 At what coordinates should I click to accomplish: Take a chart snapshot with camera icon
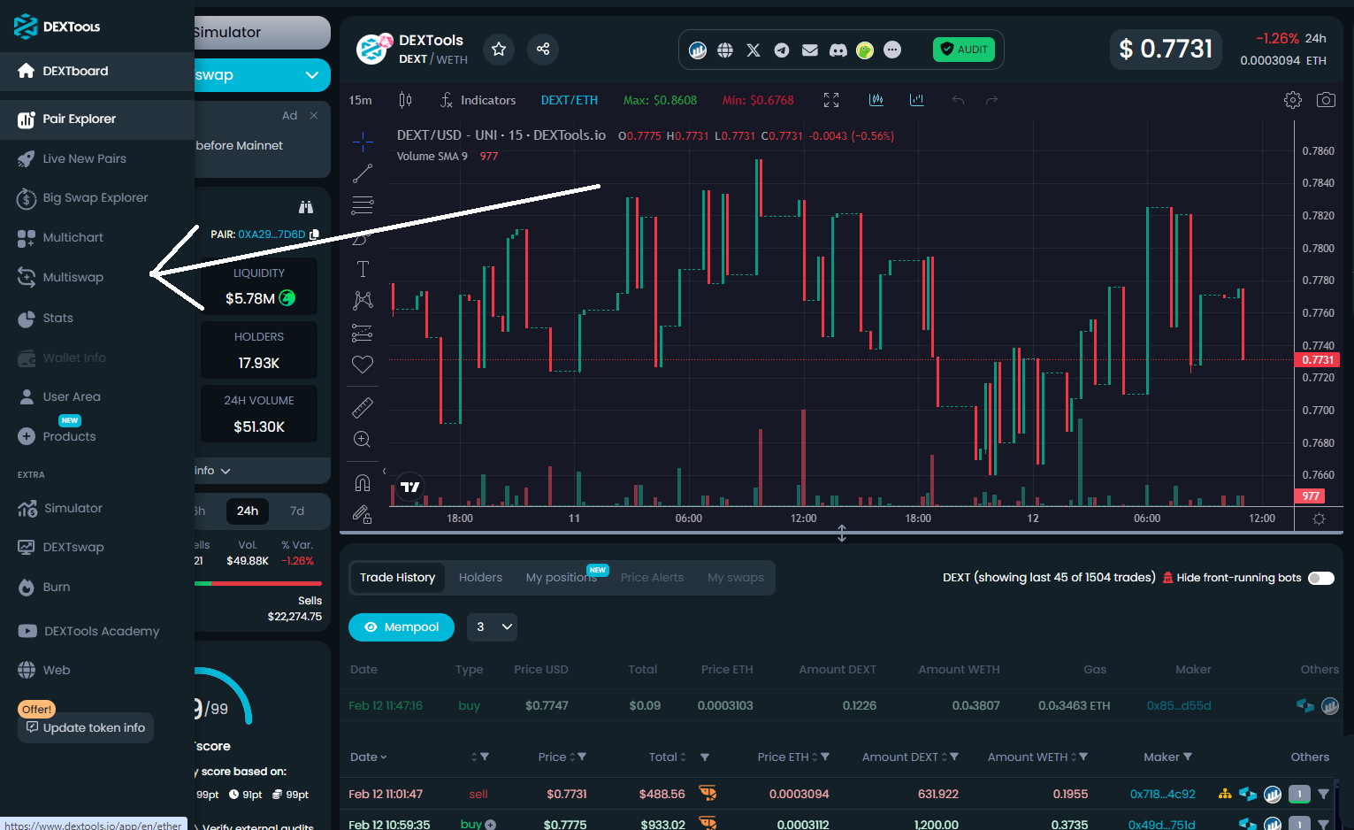click(x=1326, y=100)
